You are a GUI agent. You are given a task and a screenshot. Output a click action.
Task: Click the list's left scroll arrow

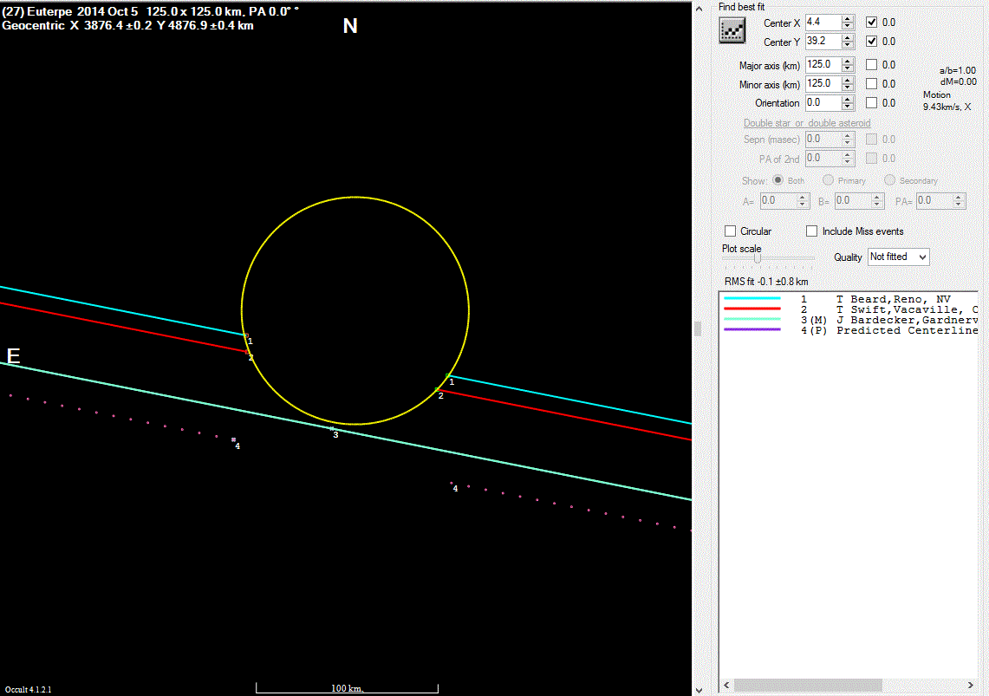[x=725, y=685]
